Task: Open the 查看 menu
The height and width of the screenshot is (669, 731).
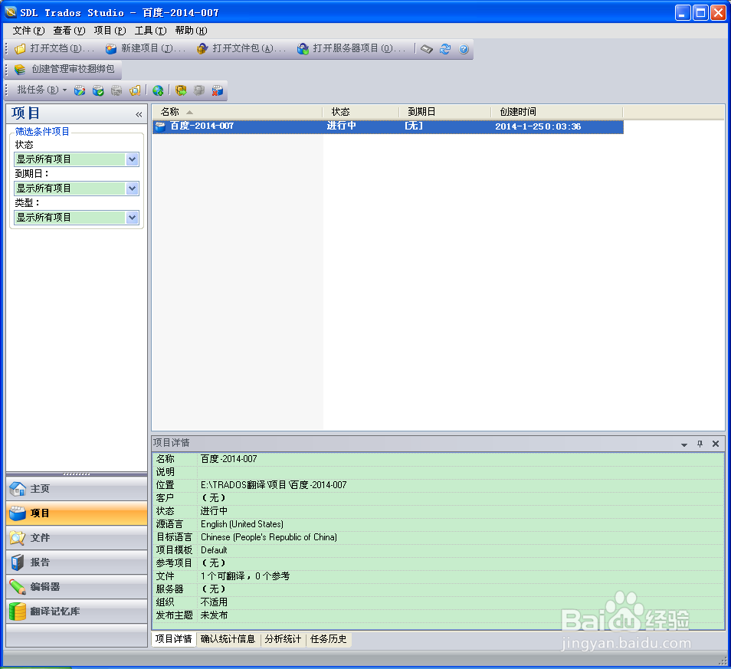Action: (x=69, y=31)
